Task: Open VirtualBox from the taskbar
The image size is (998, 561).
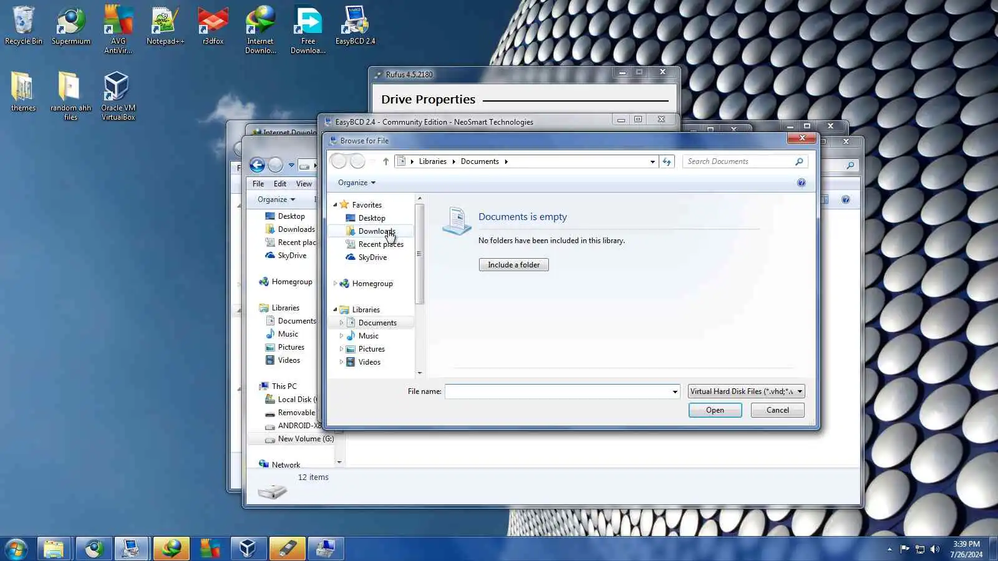Action: pos(248,549)
